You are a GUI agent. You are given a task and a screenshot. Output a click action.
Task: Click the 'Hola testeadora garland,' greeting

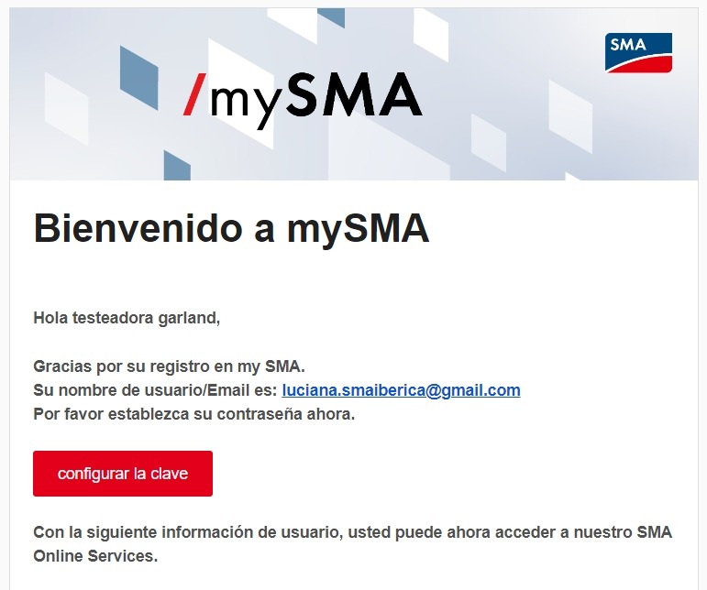(x=127, y=319)
